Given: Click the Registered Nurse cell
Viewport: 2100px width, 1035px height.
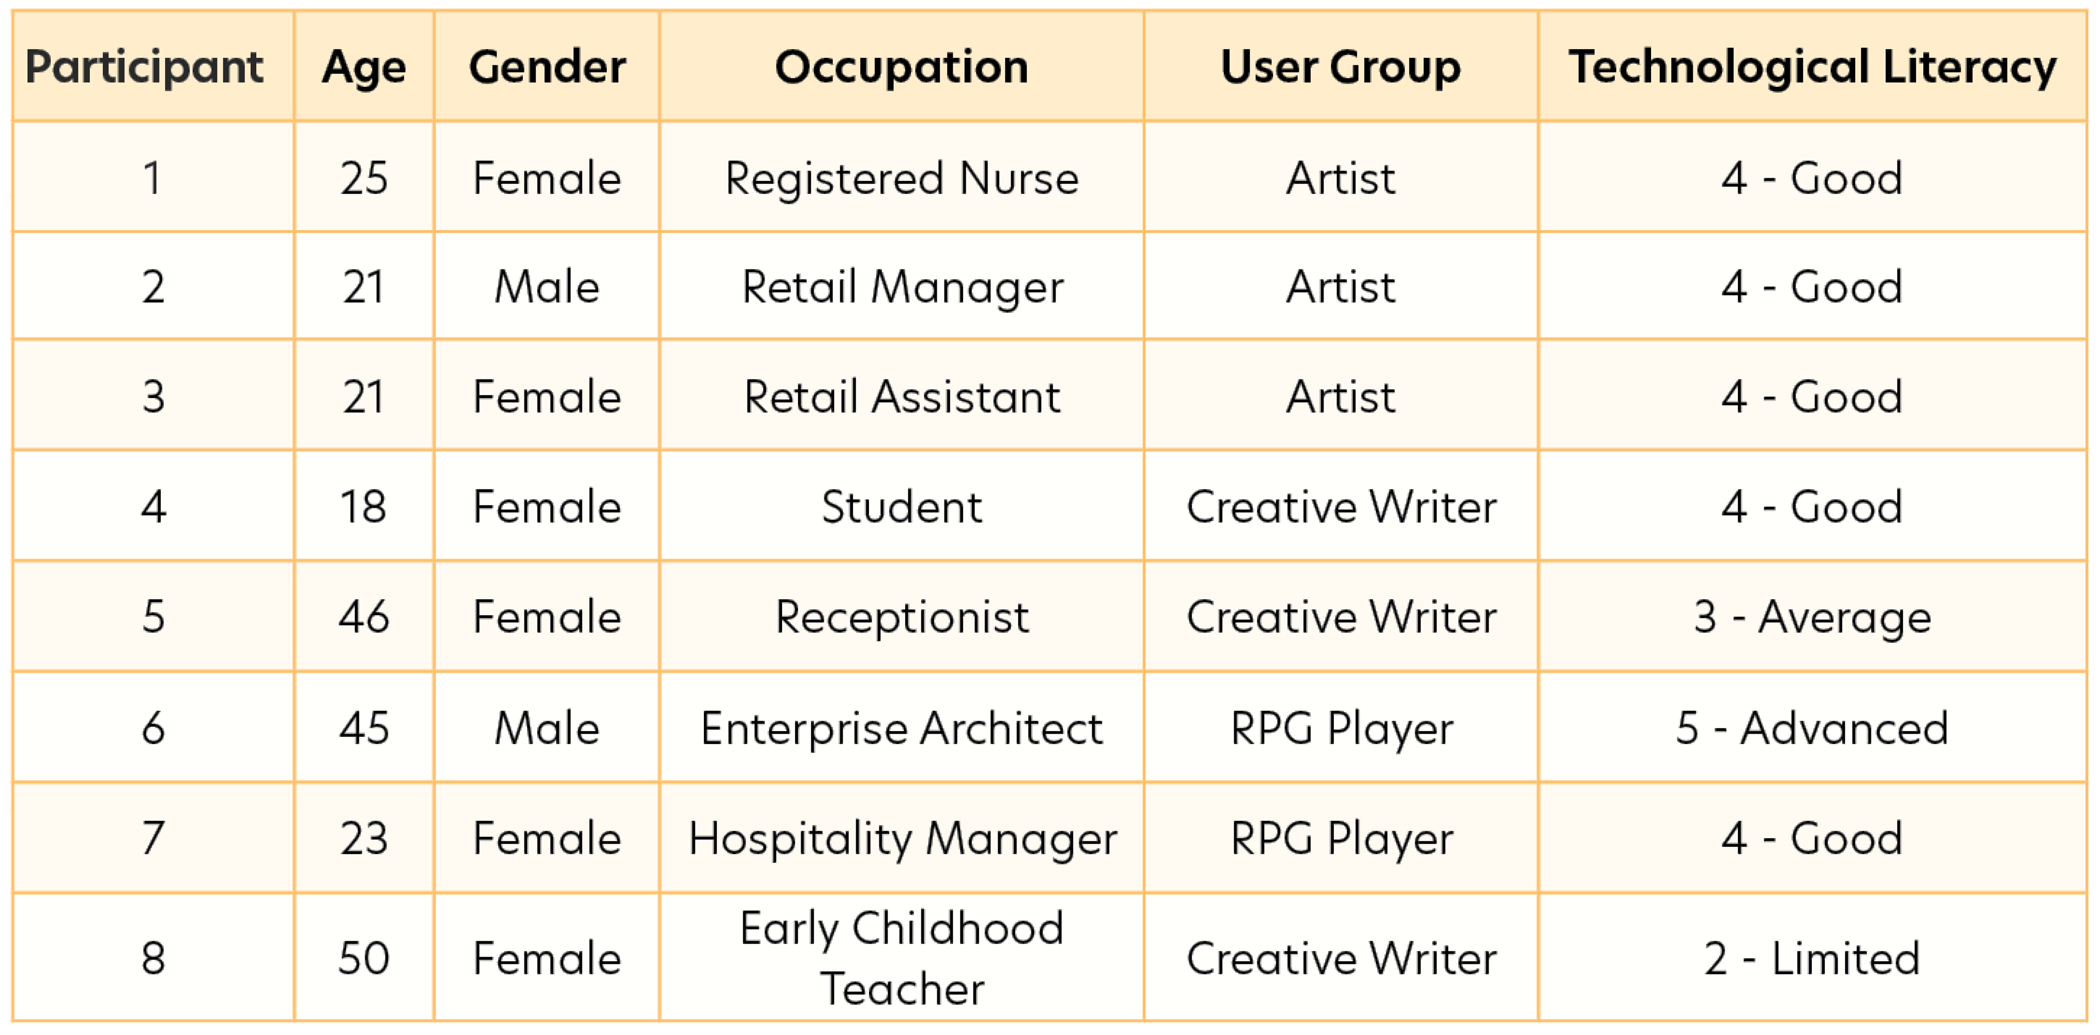Looking at the screenshot, I should point(902,177).
